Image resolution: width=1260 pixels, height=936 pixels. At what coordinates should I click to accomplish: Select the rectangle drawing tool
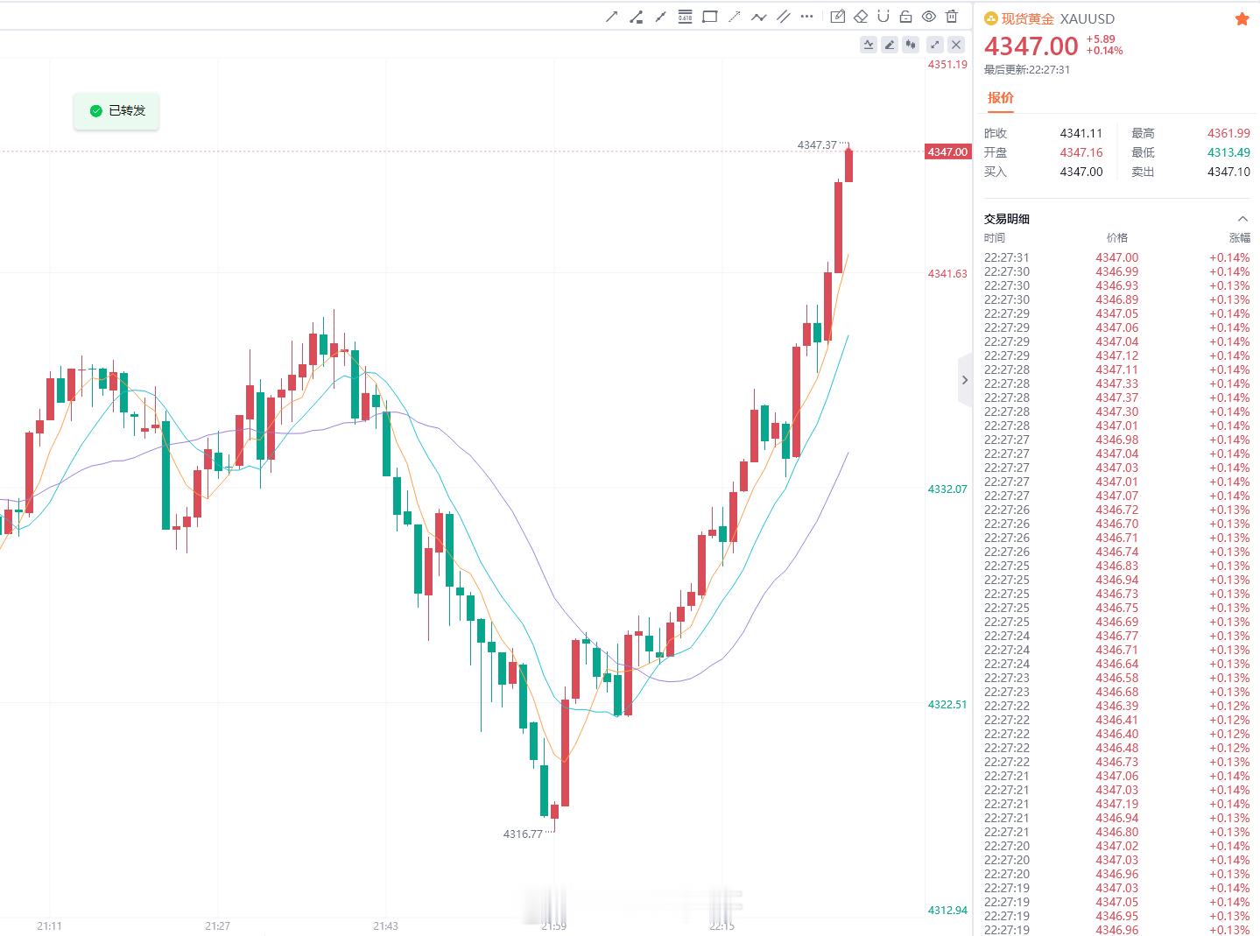point(709,17)
